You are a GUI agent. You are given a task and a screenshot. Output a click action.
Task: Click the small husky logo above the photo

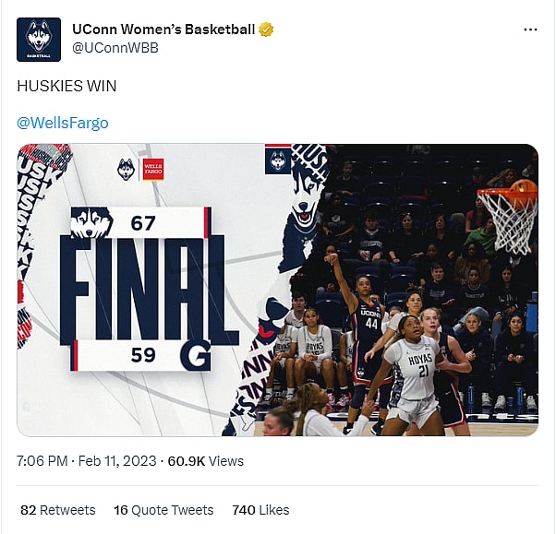pos(278,161)
